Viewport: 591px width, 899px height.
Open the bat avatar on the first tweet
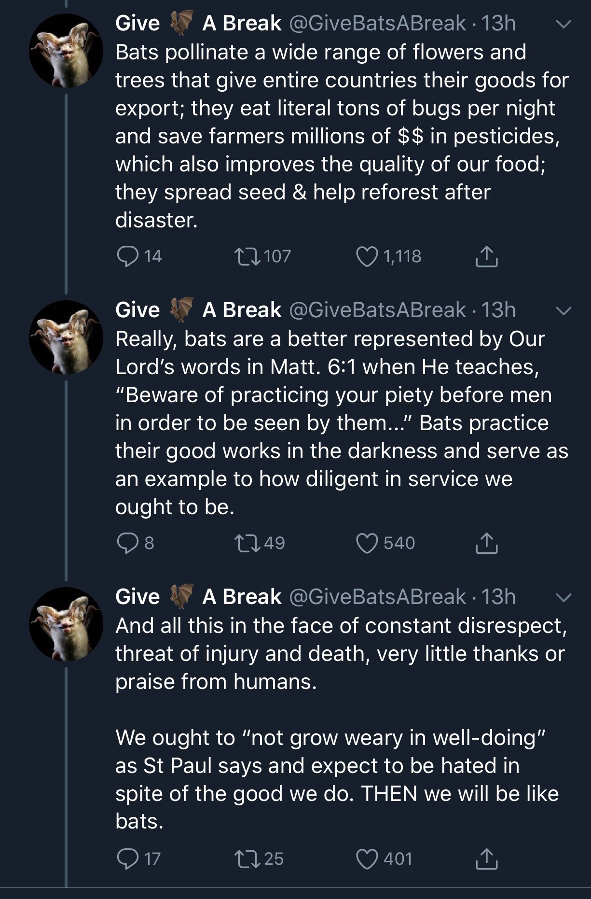66,51
